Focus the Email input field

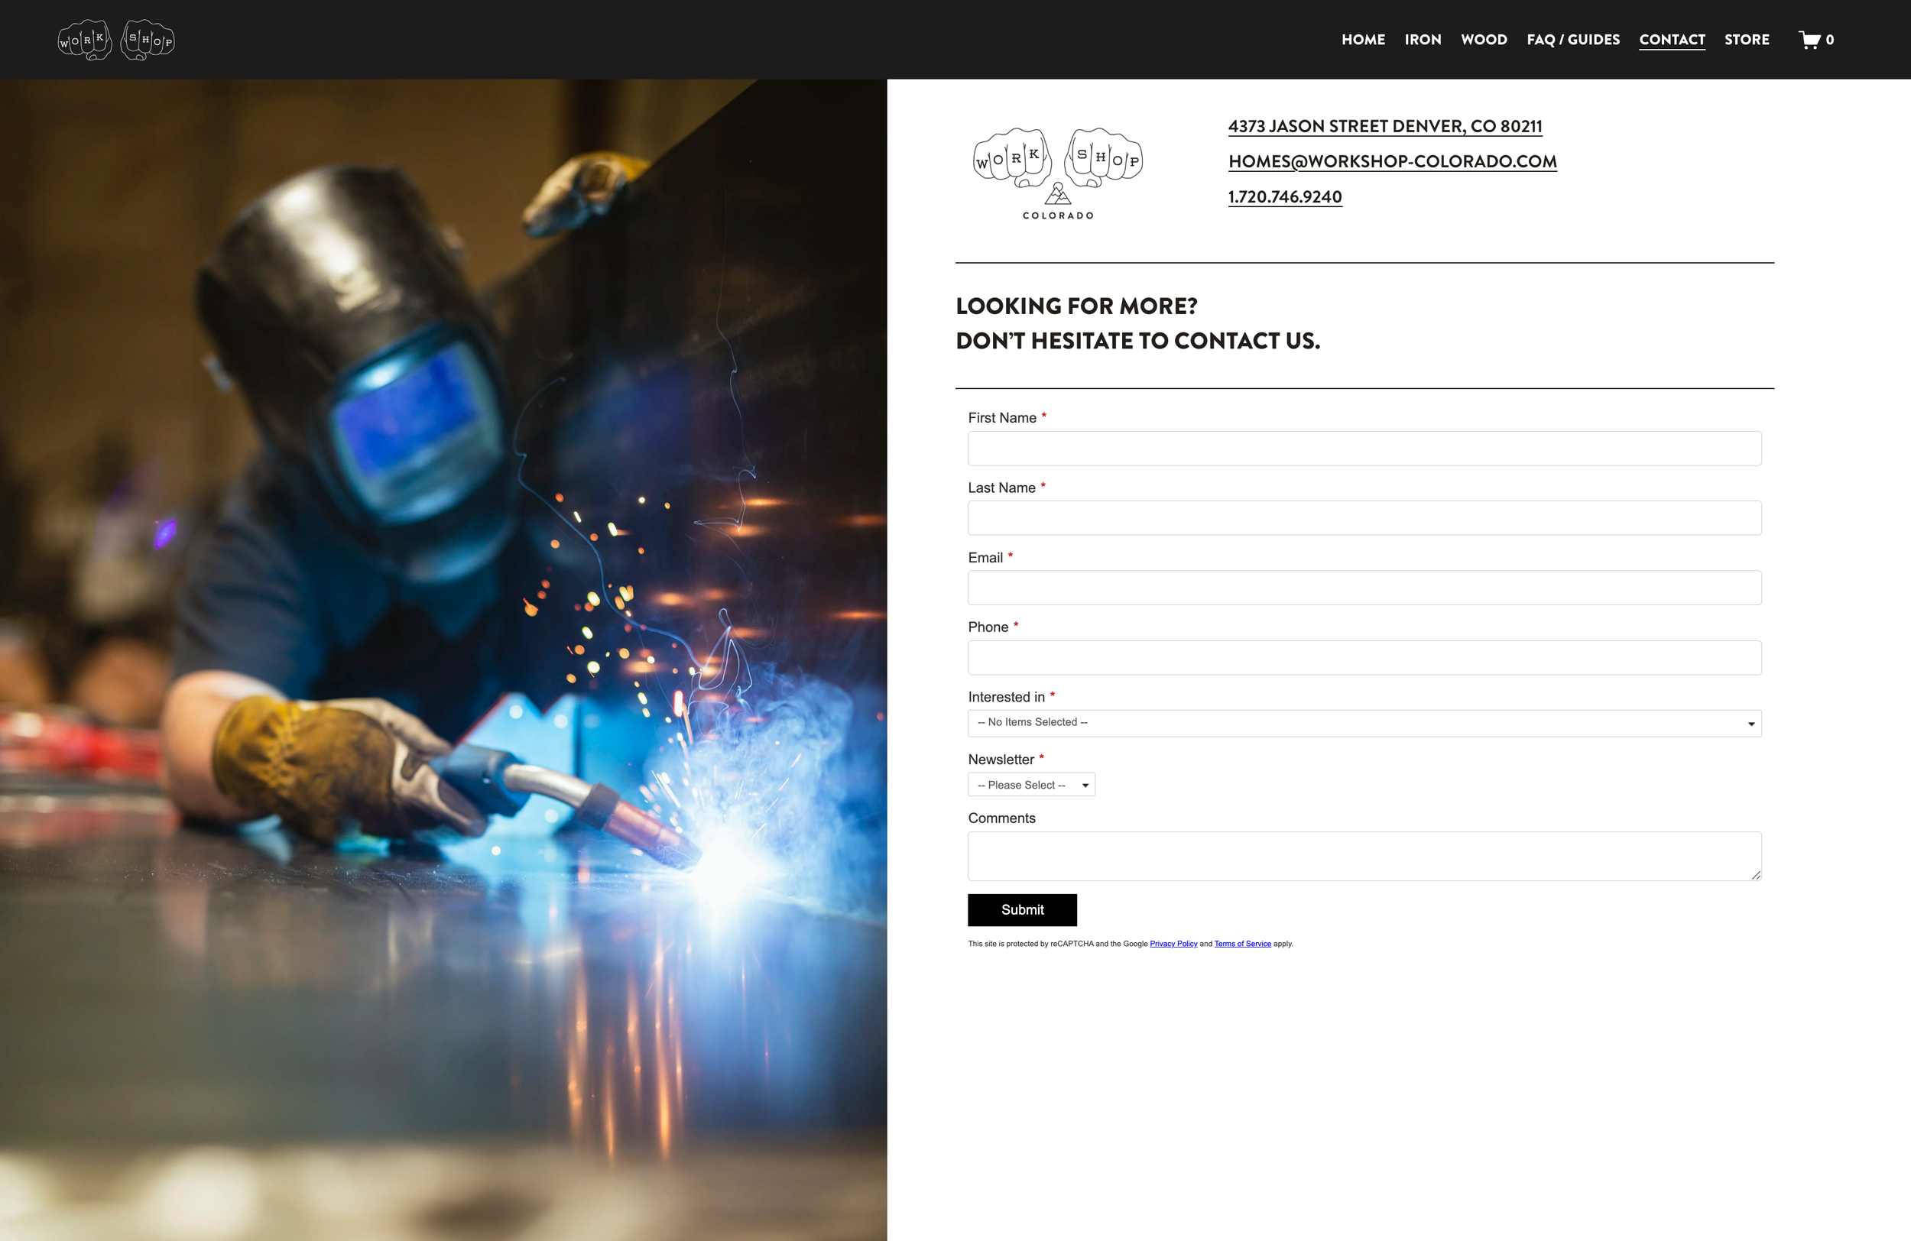coord(1364,588)
